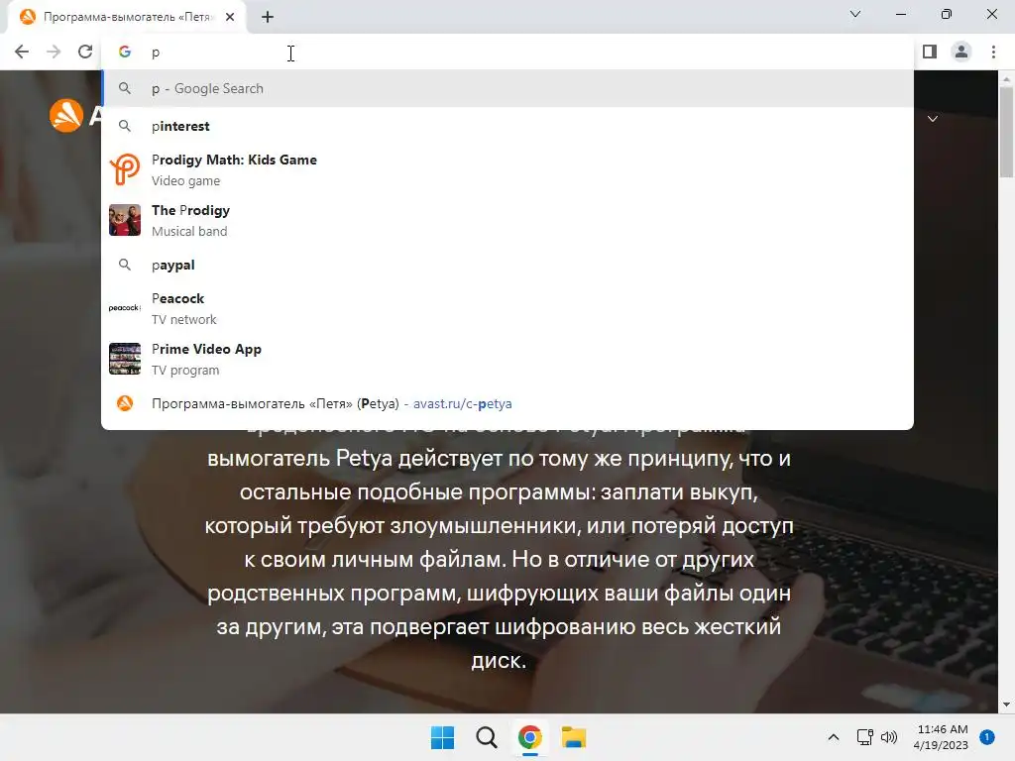Open the Chrome three-dot menu
This screenshot has width=1015, height=761.
point(993,52)
